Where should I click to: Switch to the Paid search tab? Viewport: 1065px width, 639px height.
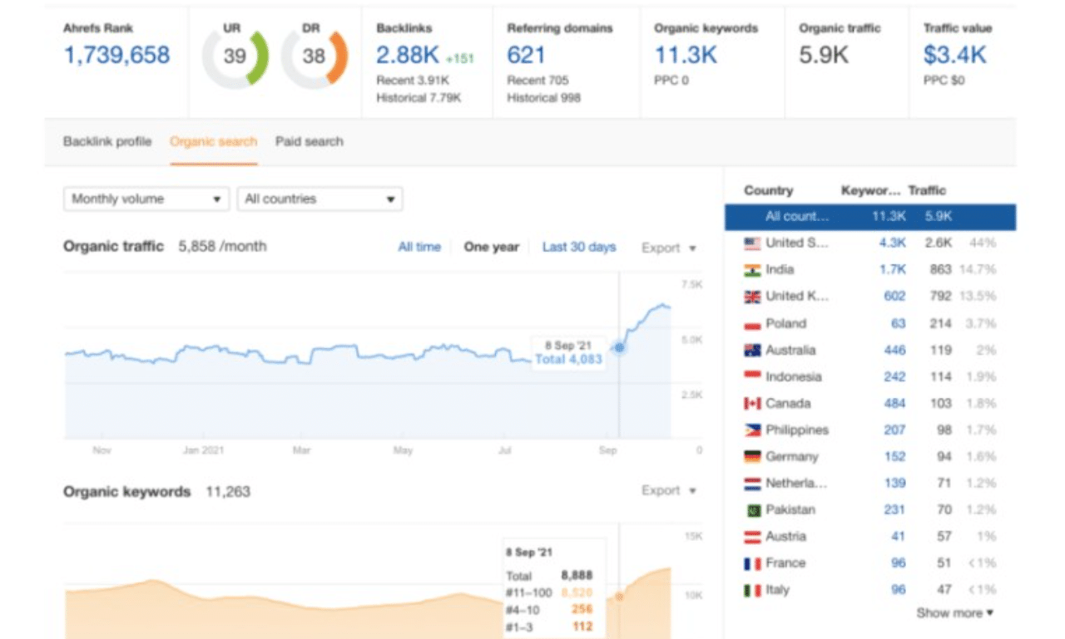309,141
